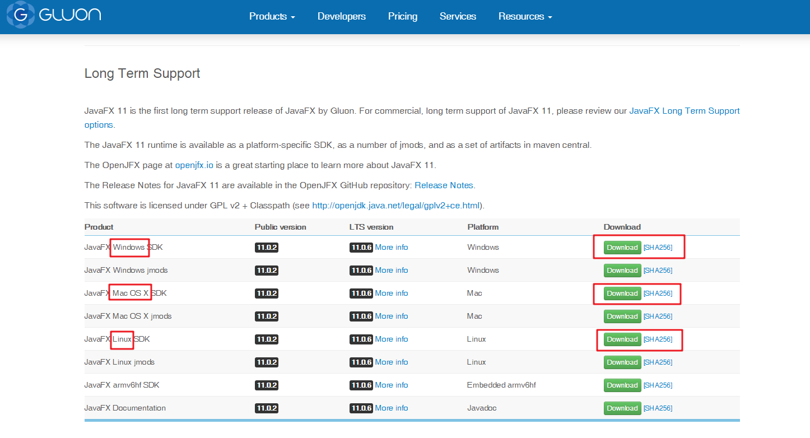Open SHA256 for JavaFX Windows SDK
This screenshot has width=810, height=438.
658,248
